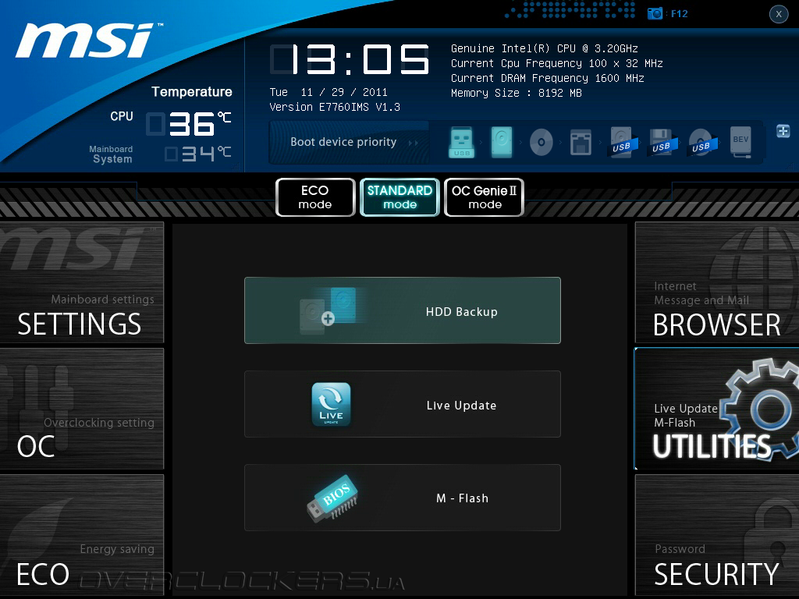This screenshot has width=799, height=599.
Task: Launch Live Update utility
Action: point(403,405)
